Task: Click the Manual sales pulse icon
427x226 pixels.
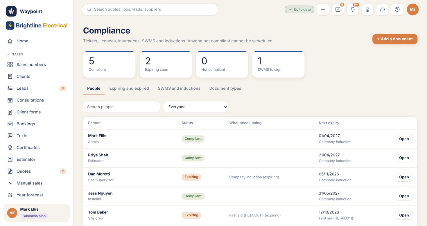Action: (10, 183)
